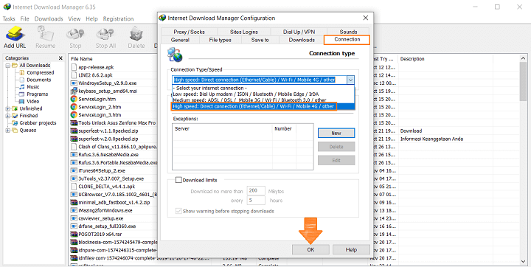Click the hours limit field
This screenshot has width=531, height=267.
coord(256,201)
